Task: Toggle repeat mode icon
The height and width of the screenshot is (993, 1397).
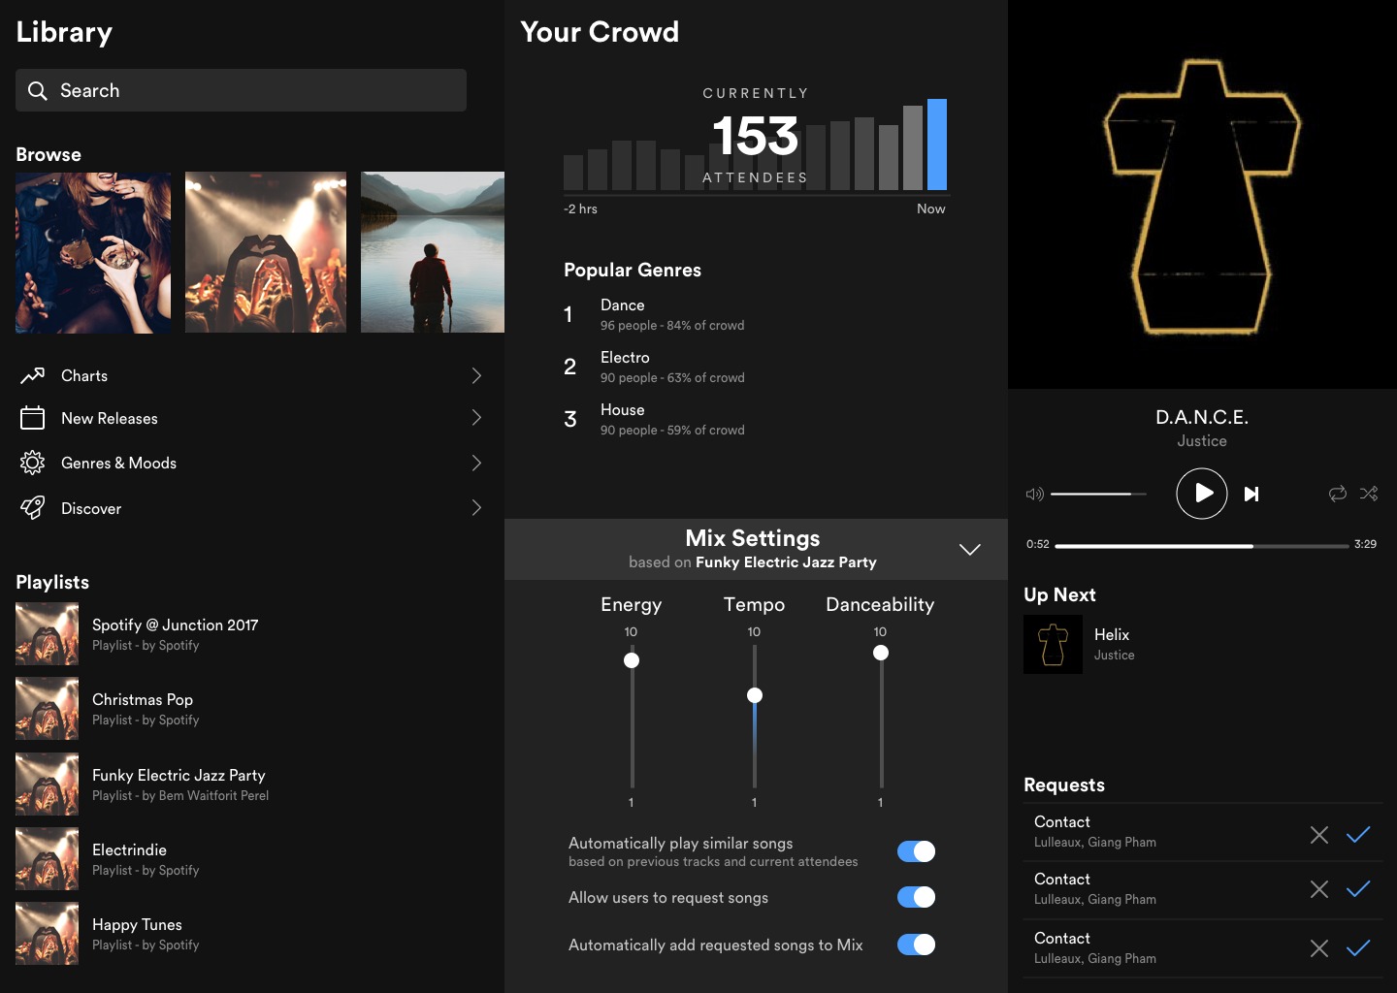Action: click(x=1338, y=494)
